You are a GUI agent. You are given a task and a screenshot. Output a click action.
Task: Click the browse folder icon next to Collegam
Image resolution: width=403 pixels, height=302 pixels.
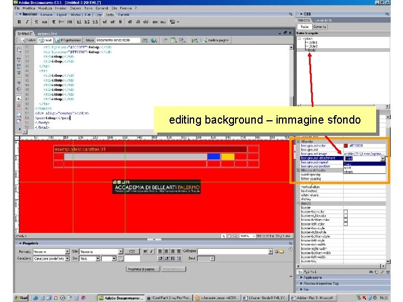(282, 252)
